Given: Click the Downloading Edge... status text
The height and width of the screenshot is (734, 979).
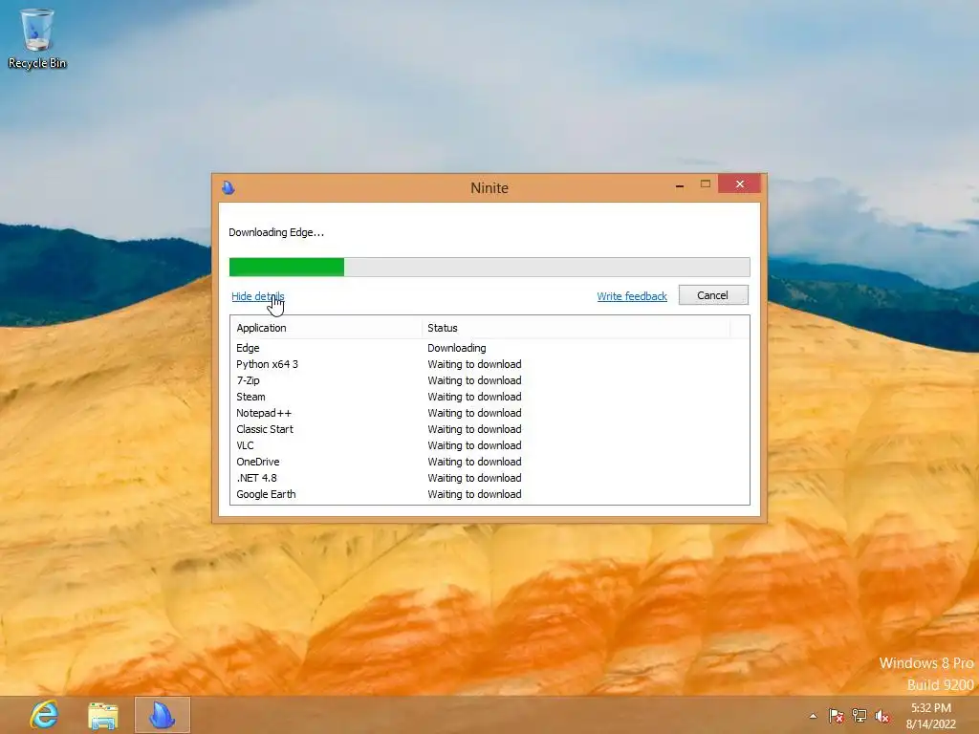Looking at the screenshot, I should pyautogui.click(x=276, y=232).
